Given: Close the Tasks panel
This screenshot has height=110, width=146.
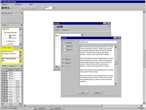Looking at the screenshot, I should click(x=21, y=66).
